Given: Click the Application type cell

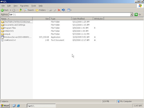Looking at the screenshot, I should click(x=56, y=37).
